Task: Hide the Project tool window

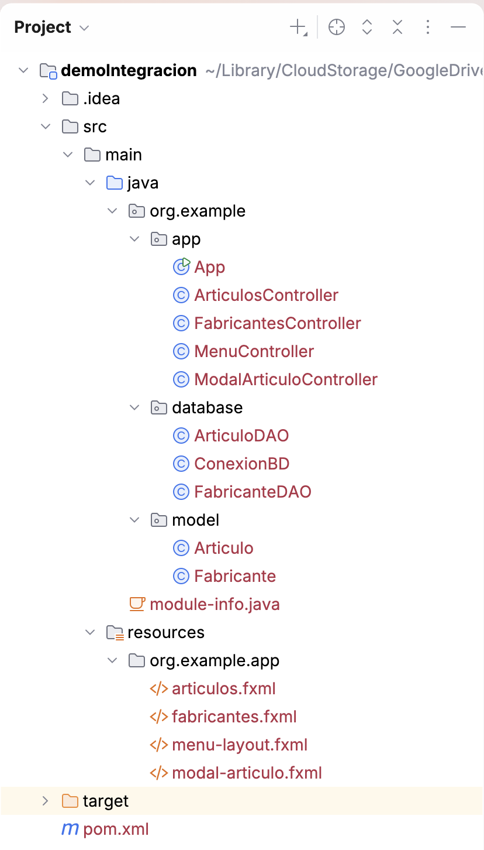Action: click(x=458, y=27)
